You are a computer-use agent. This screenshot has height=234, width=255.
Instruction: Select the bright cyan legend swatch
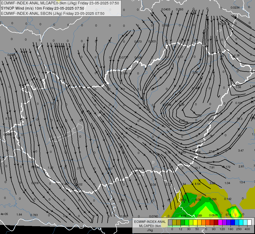[x=241, y=223]
